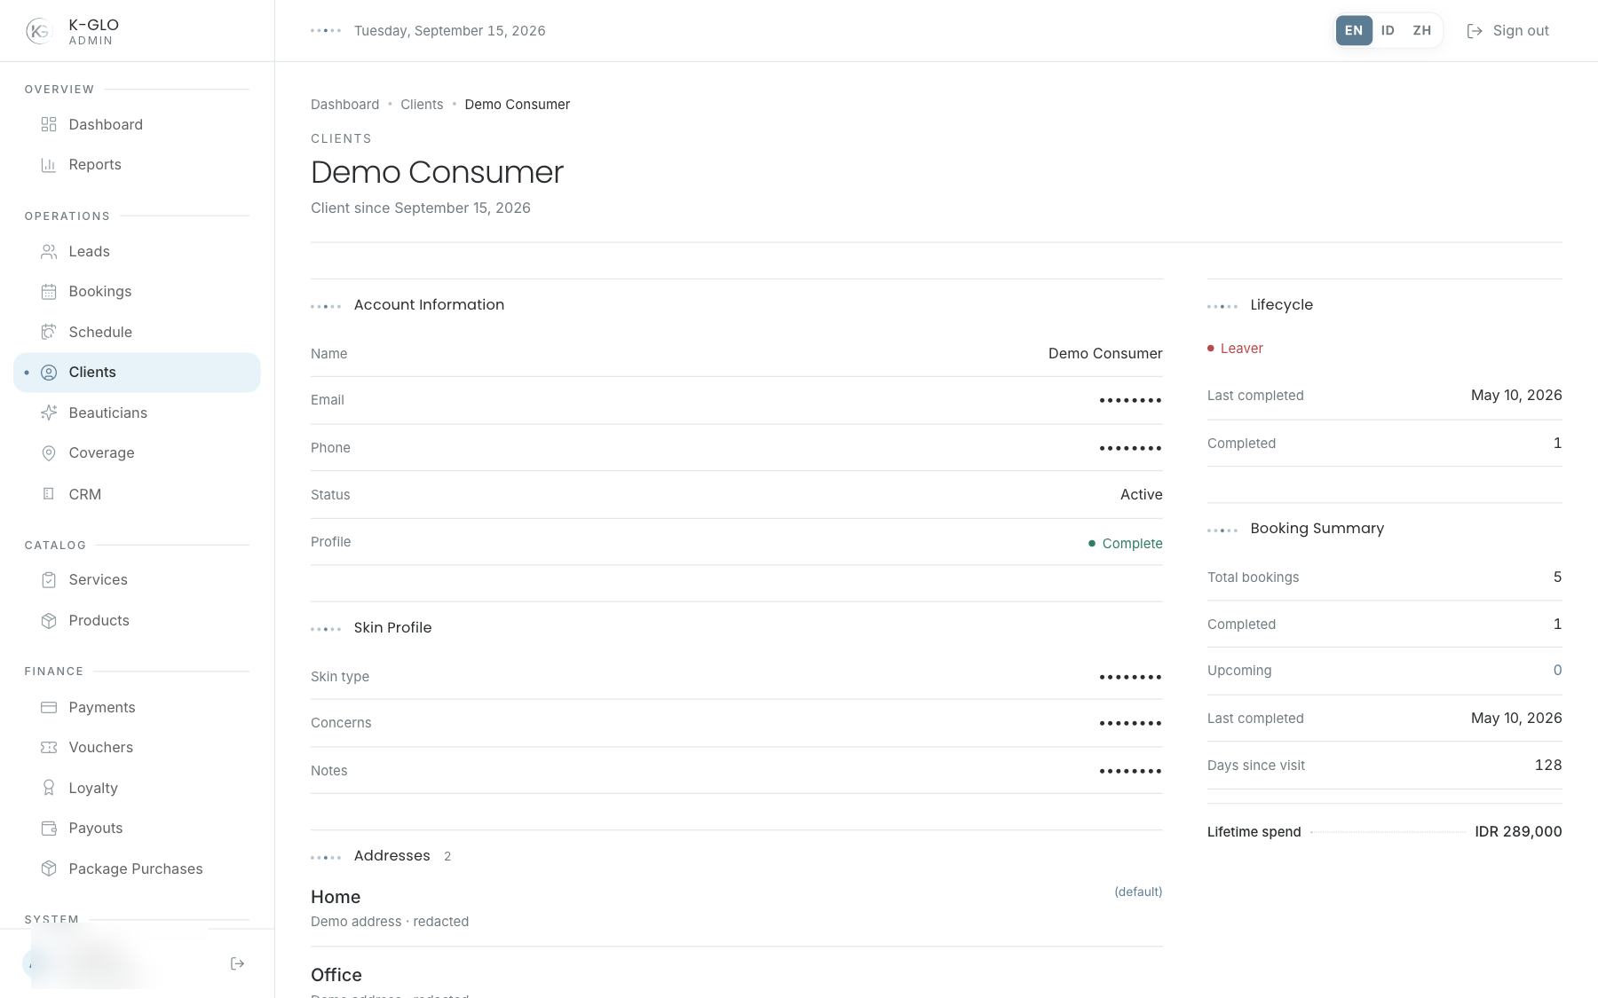Click the Coverage map pin icon
Viewport: 1598px width, 998px height.
[x=49, y=453]
